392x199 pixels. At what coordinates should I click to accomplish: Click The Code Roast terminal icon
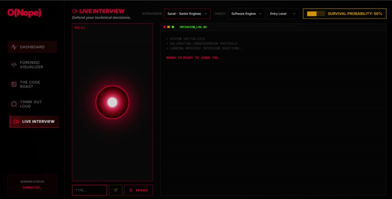pyautogui.click(x=14, y=84)
